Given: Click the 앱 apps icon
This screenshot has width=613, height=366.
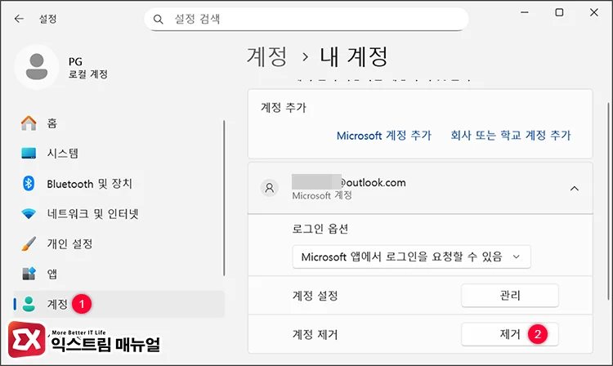Looking at the screenshot, I should coord(29,274).
